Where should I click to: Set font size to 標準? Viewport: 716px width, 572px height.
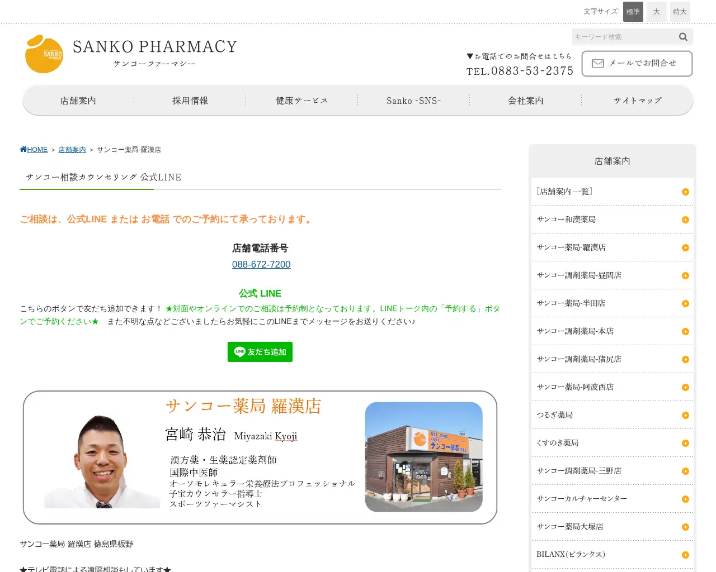pos(633,12)
